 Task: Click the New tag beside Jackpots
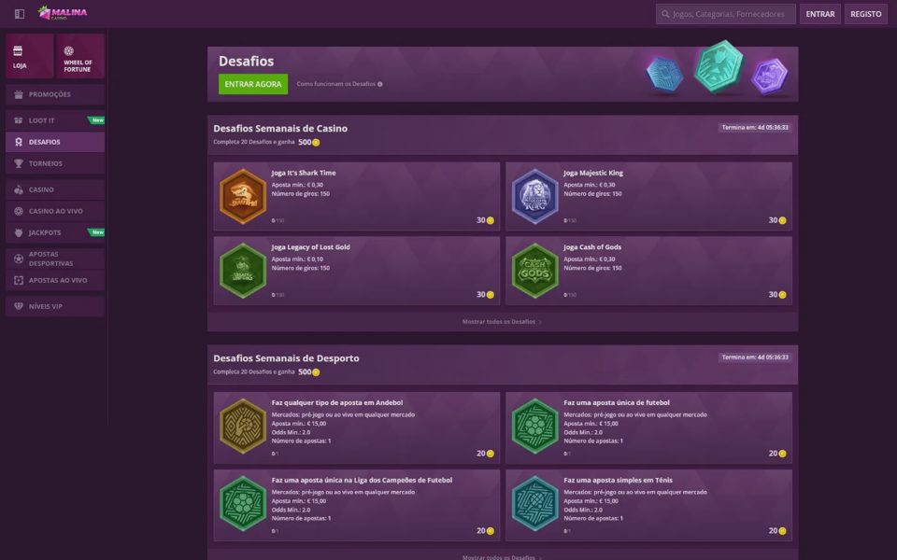[x=96, y=232]
